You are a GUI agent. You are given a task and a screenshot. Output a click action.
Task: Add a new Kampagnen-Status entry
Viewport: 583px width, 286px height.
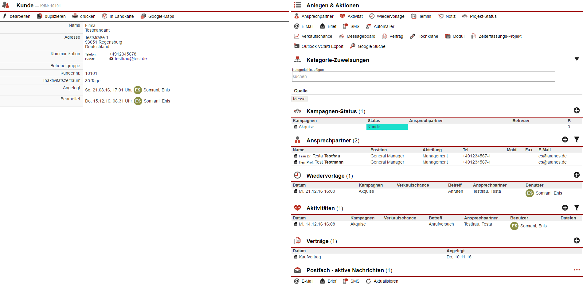[x=577, y=110]
